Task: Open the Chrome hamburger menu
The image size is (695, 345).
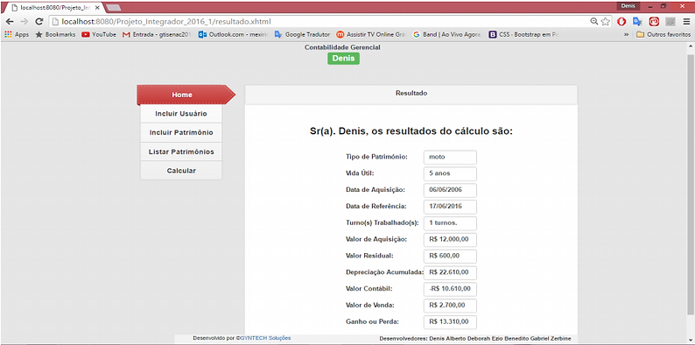Action: pos(686,21)
